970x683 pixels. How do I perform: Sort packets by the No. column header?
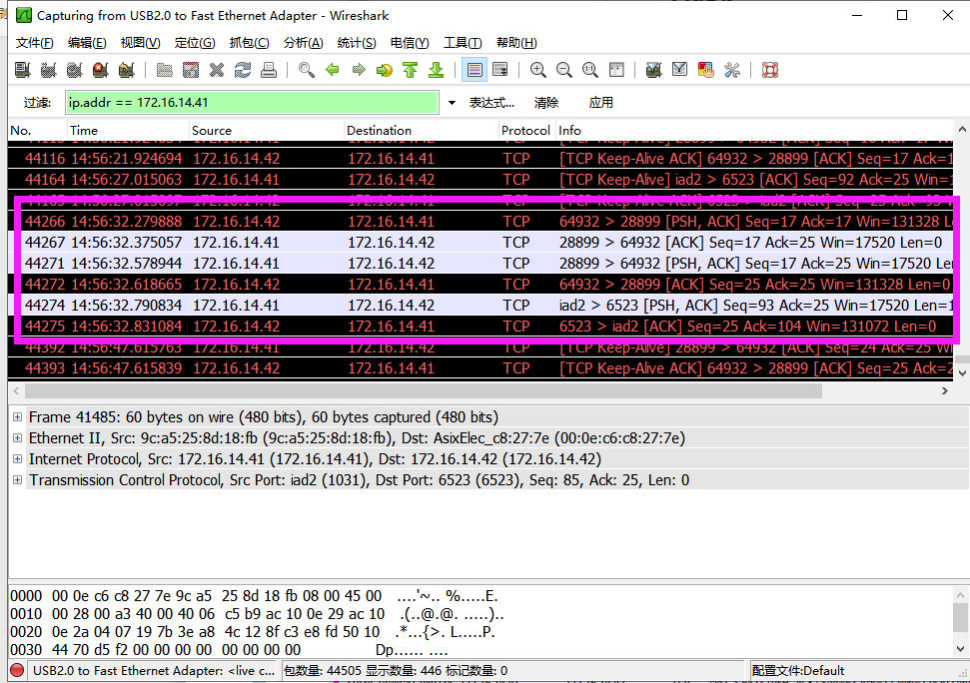click(x=38, y=131)
